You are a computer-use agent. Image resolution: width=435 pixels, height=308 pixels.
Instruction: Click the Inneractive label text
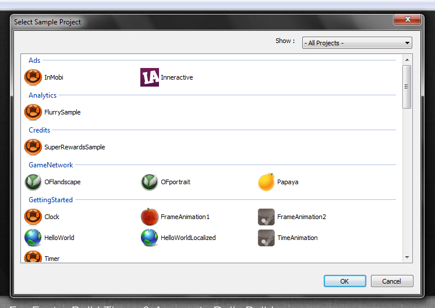[177, 77]
